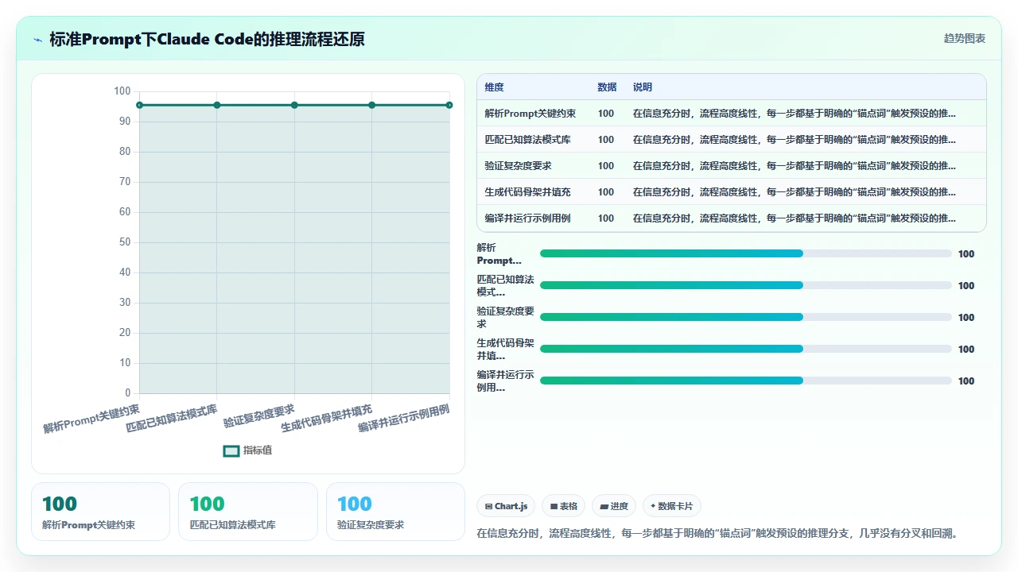The width and height of the screenshot is (1018, 572).
Task: Click the 维度 column header
Action: 495,87
